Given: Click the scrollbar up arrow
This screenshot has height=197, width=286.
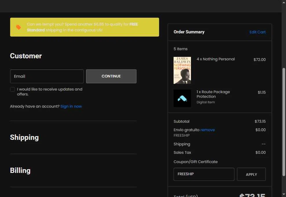Looking at the screenshot, I should [284, 2].
